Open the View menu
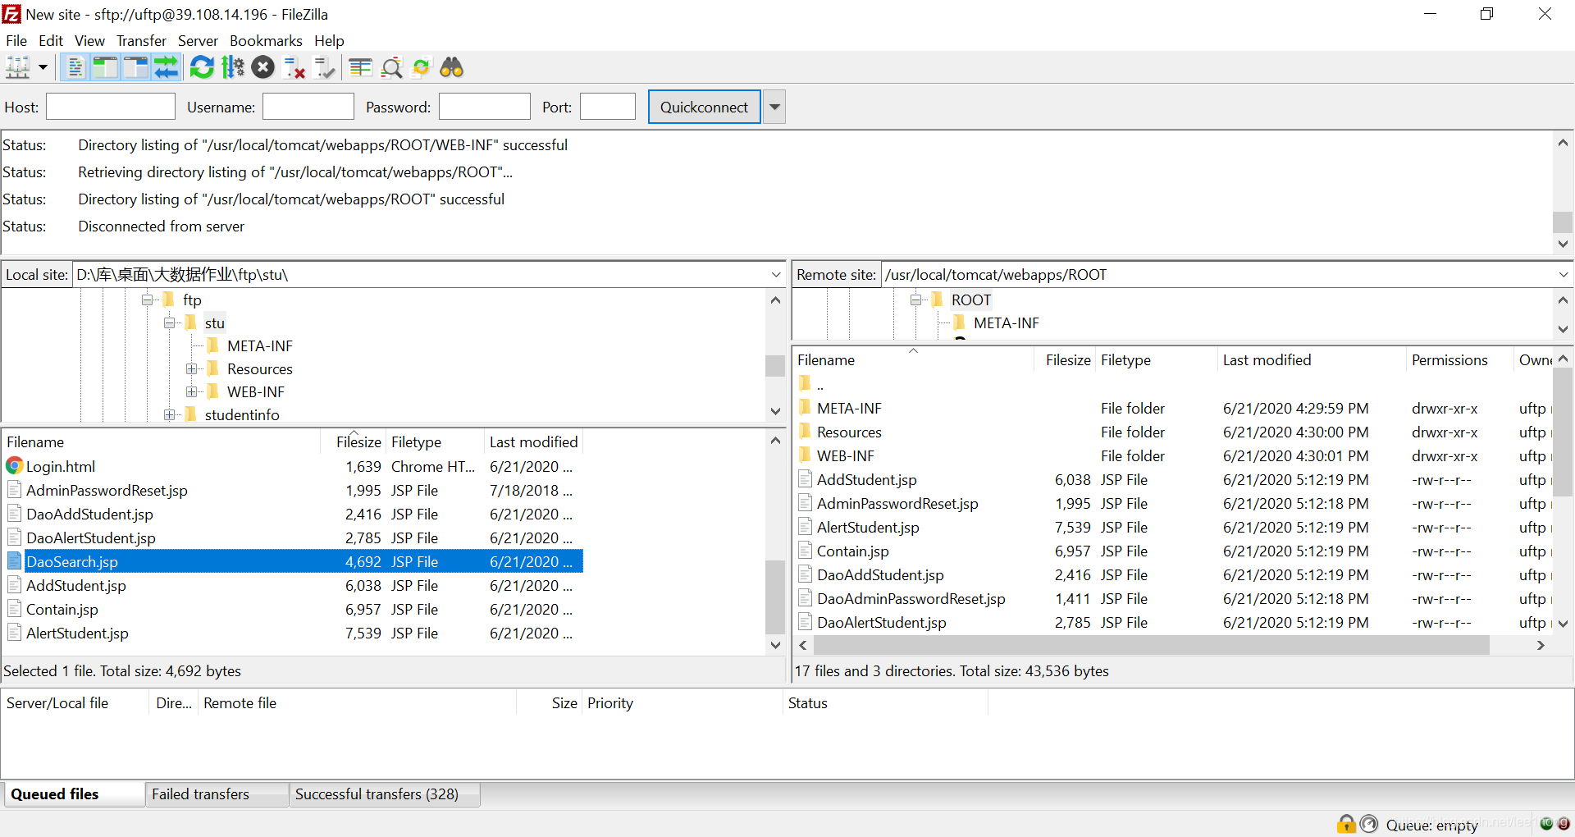This screenshot has height=837, width=1575. (89, 40)
